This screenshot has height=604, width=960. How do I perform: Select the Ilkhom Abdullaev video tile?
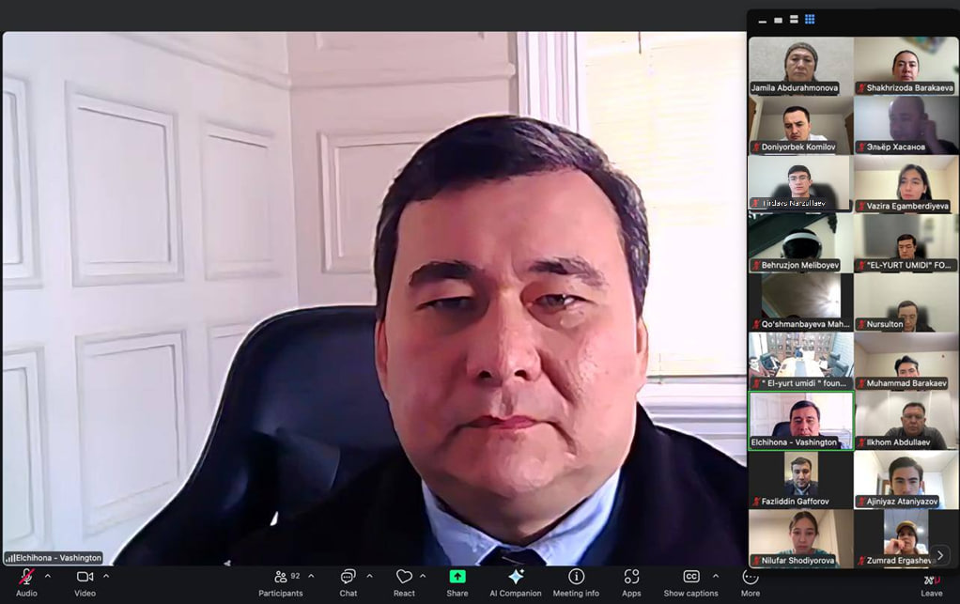point(906,421)
